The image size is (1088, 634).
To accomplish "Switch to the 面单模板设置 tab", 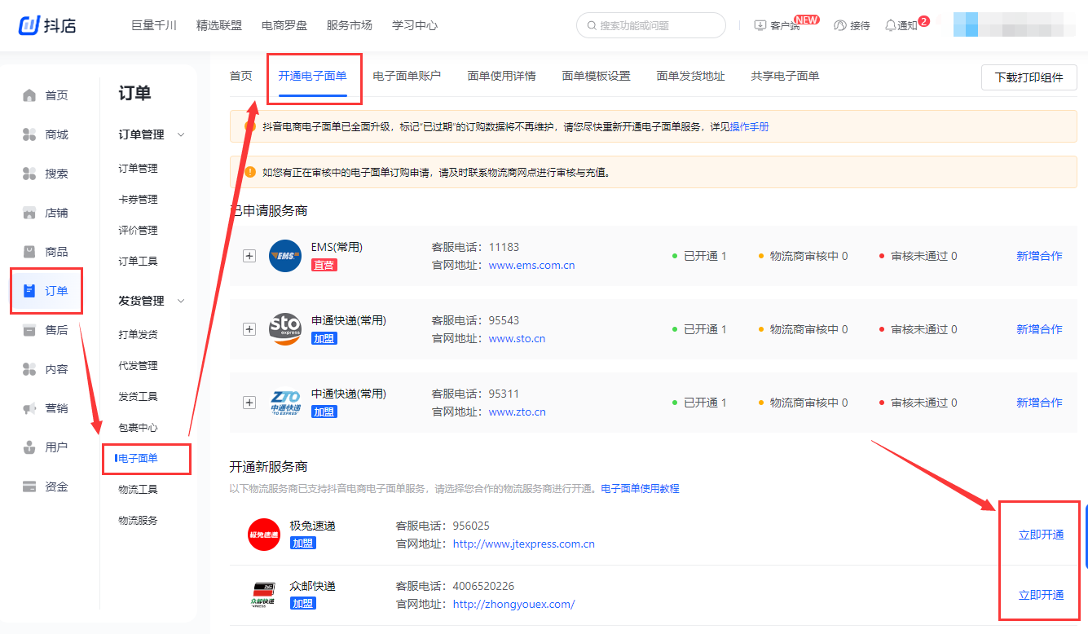I will click(x=597, y=76).
